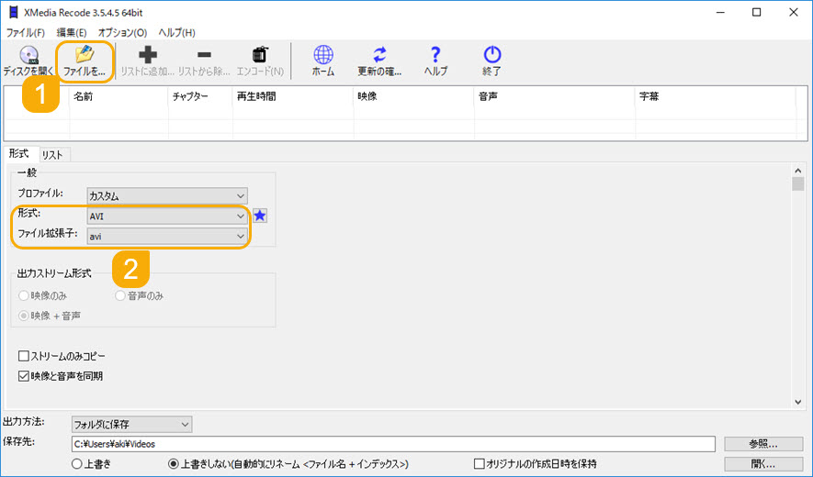This screenshot has height=477, width=813.
Task: Maximize the XMedia Recode window
Action: [x=756, y=13]
